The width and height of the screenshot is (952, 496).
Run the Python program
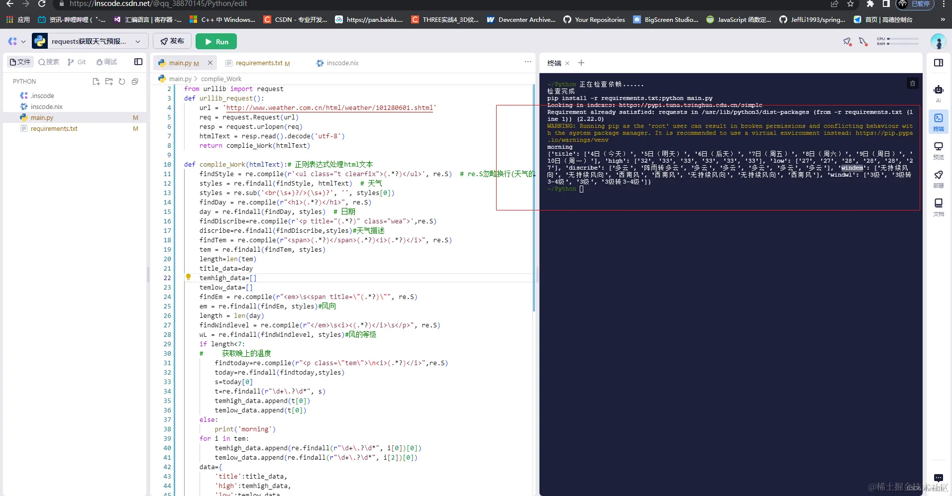tap(216, 41)
